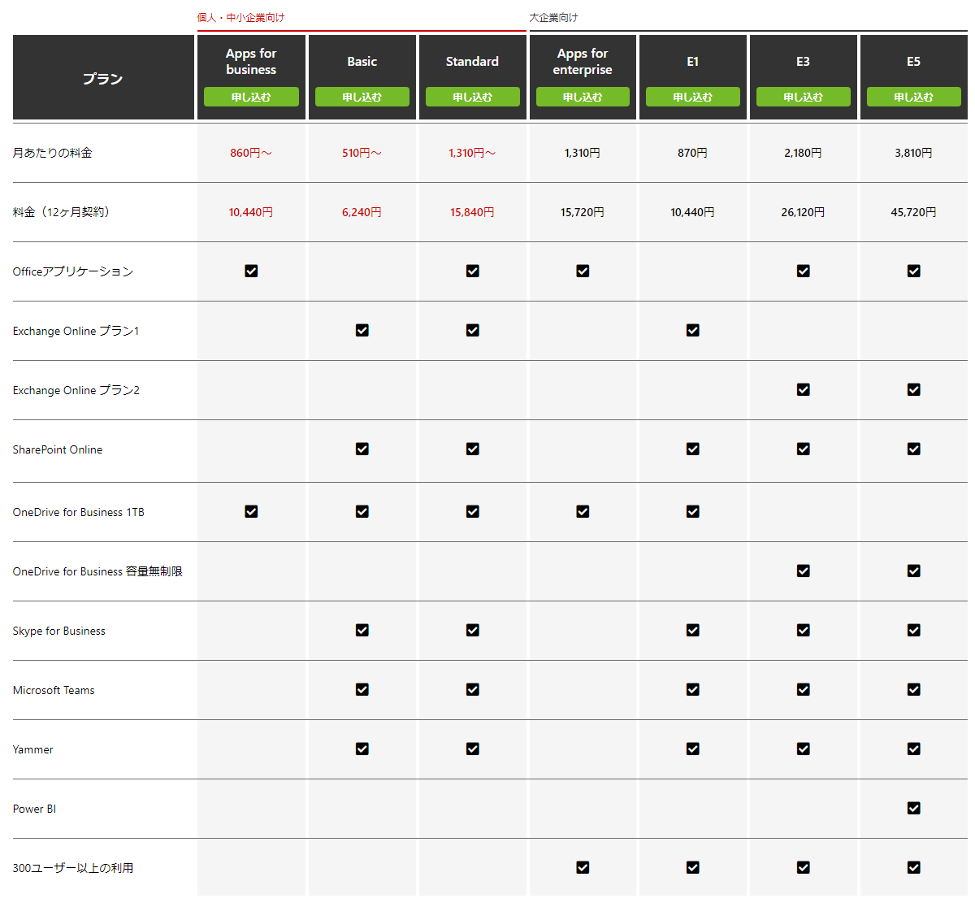
Task: Select the Standard plan column heading
Action: (x=472, y=62)
